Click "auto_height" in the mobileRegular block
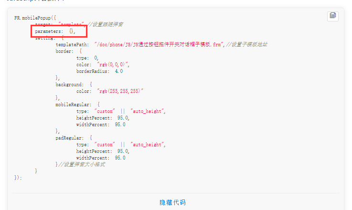 (148, 111)
